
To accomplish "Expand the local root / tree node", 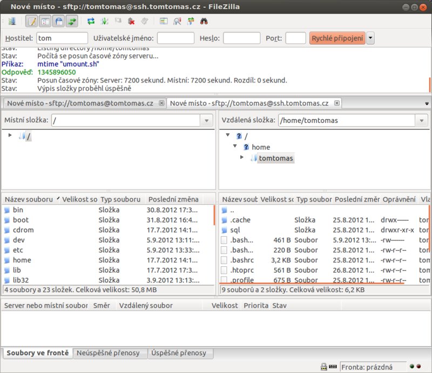I will pyautogui.click(x=10, y=135).
